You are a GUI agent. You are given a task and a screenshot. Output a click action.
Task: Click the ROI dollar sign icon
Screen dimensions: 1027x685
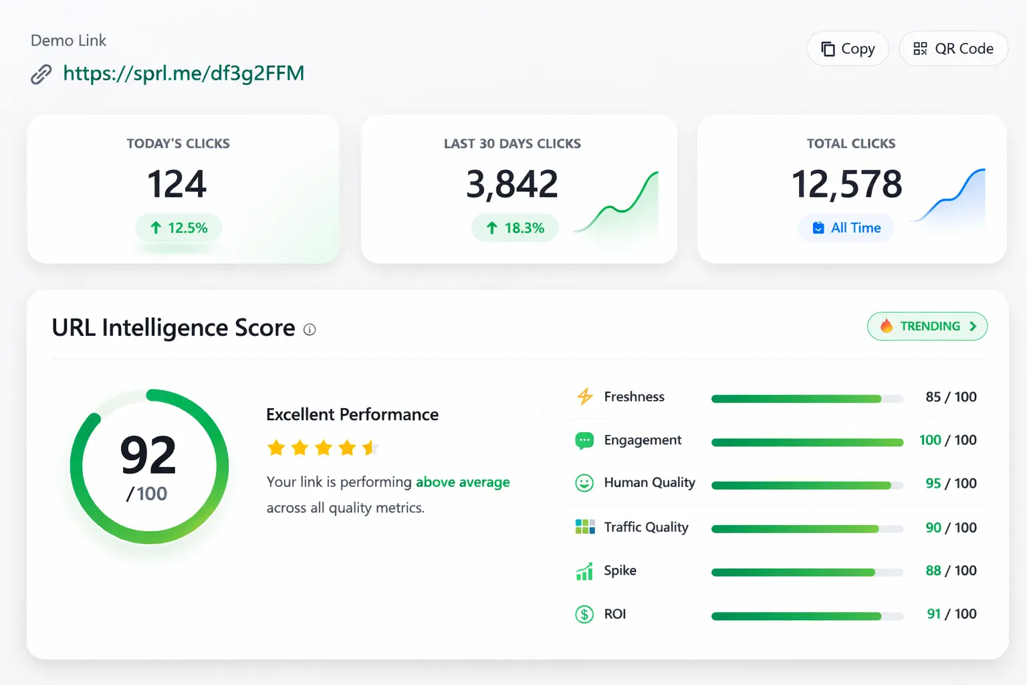tap(584, 614)
